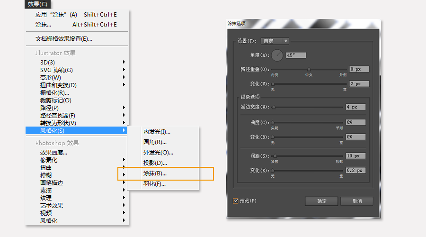Open the 效果(C) menu header

[x=37, y=4]
